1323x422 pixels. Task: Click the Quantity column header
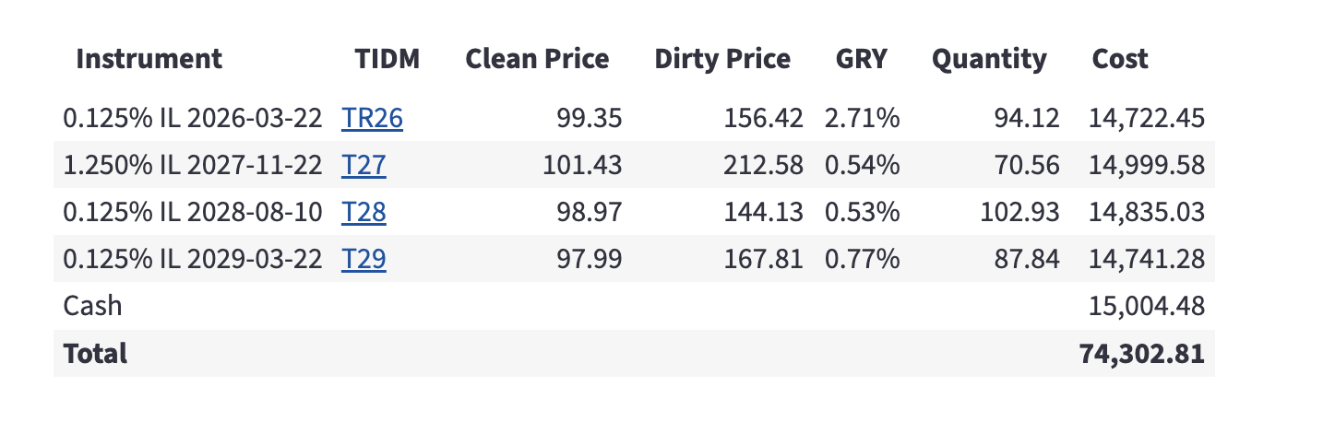point(989,59)
